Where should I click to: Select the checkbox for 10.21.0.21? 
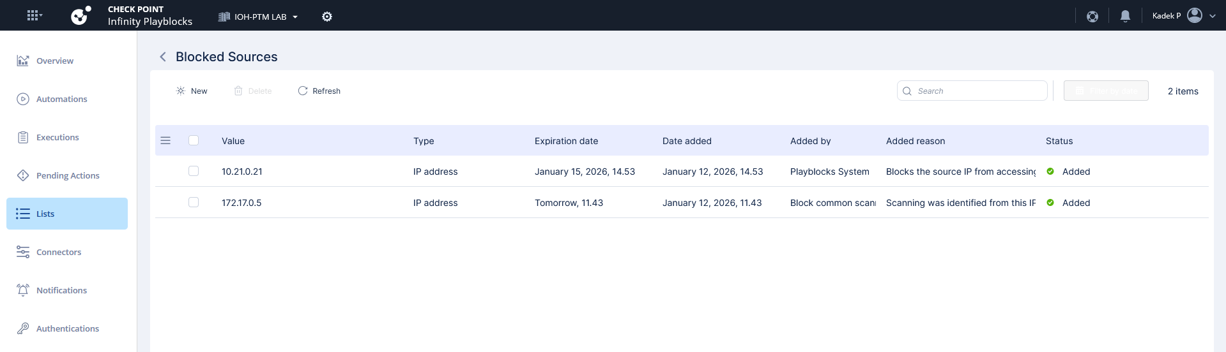[x=194, y=172]
